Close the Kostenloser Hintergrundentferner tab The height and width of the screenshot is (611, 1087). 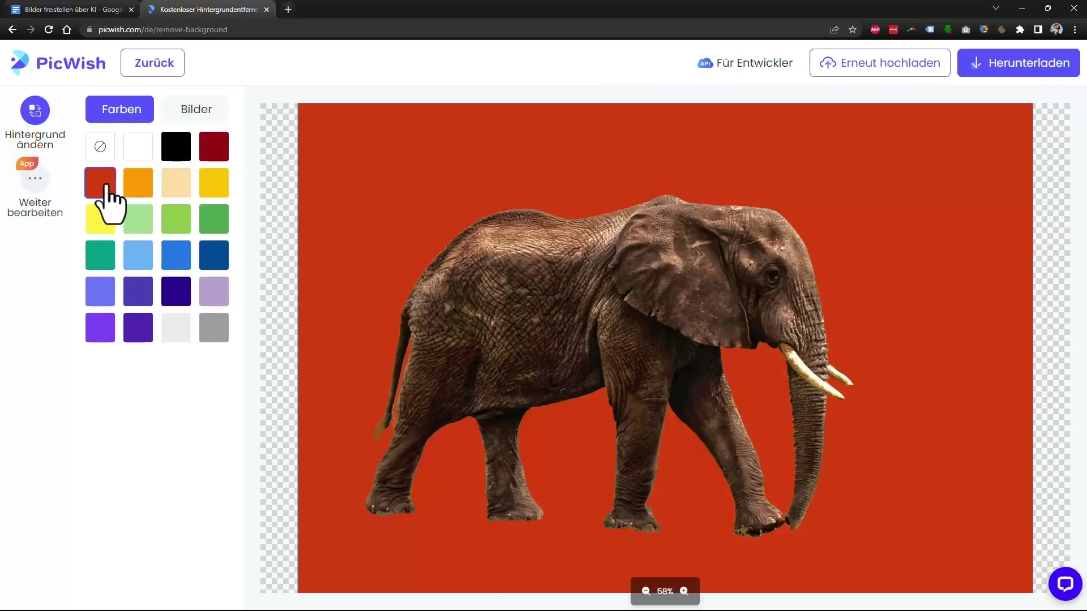click(267, 10)
